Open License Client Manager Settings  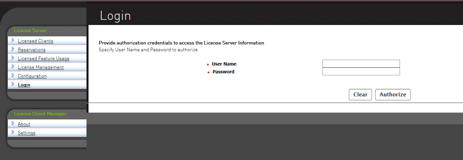coord(27,133)
